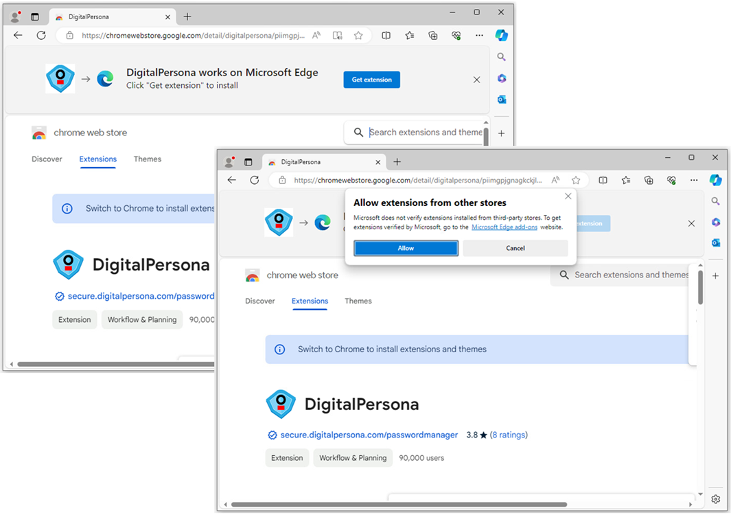Cancel the Allow extensions dialog
The height and width of the screenshot is (515, 731).
coord(515,248)
